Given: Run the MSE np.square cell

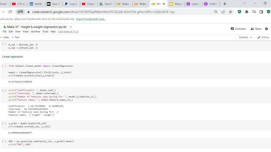Looking at the screenshot, I should tap(4, 141).
